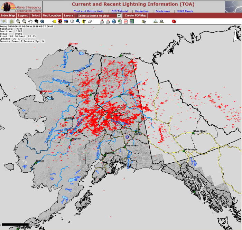
Task: Select the Zoom Out magnifier tool
Action: [24, 21]
